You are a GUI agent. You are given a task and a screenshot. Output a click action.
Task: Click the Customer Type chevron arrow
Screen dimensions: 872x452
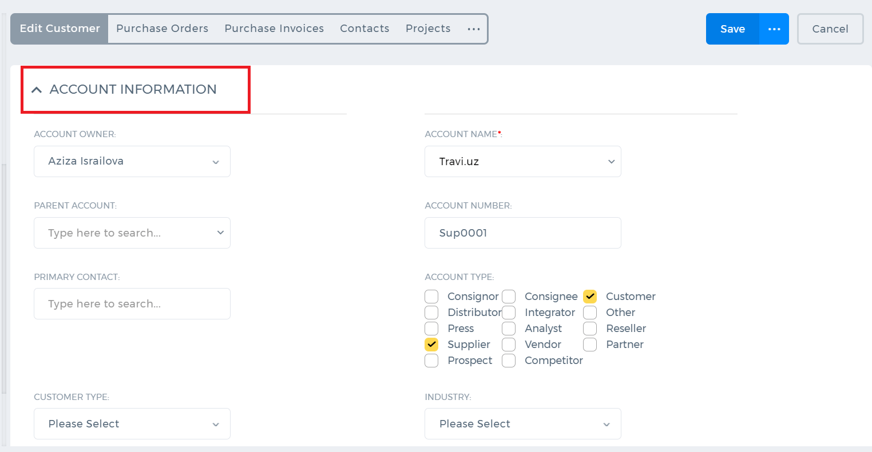tap(216, 425)
